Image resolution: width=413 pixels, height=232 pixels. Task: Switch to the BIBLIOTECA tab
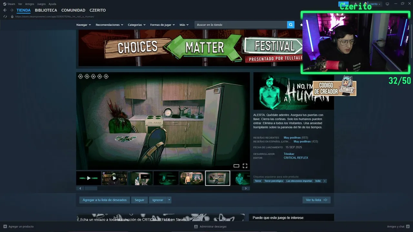click(46, 10)
